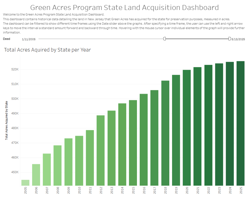Select the 2019 bar in the chart
Image resolution: width=249 pixels, height=197 pixels.
[176, 130]
